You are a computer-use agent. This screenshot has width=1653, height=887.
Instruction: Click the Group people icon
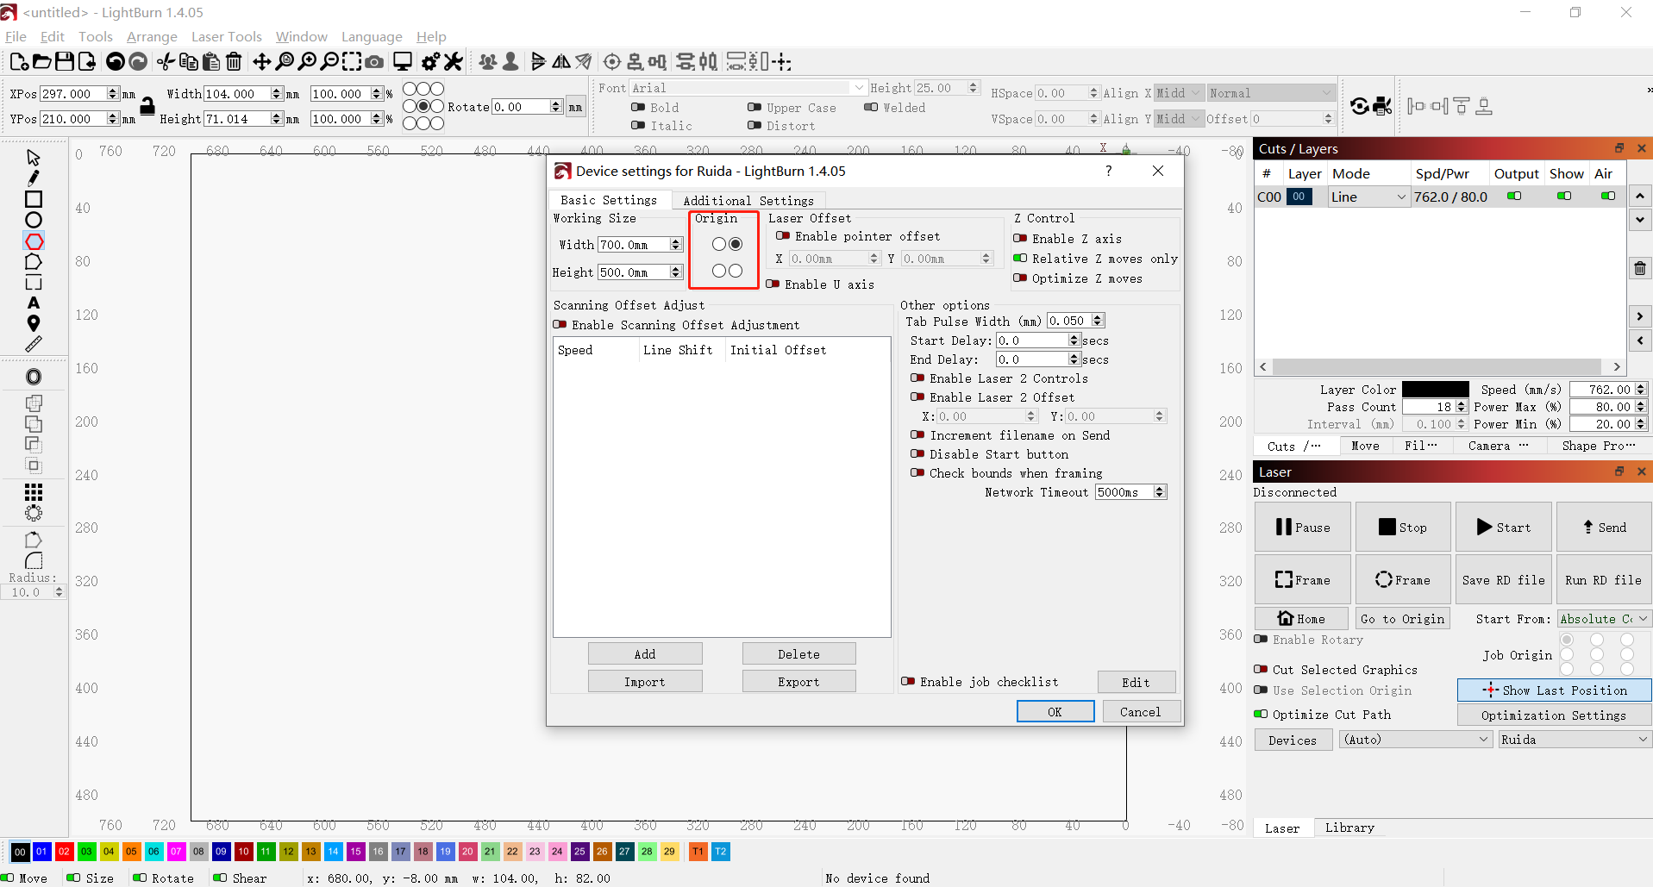tap(488, 62)
